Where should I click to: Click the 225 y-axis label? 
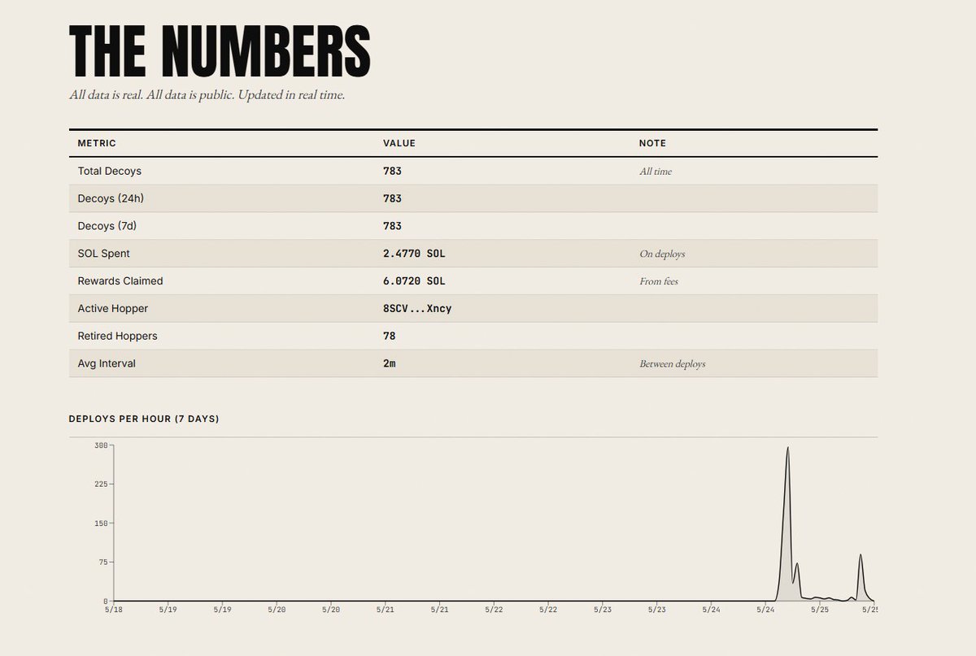click(x=101, y=484)
